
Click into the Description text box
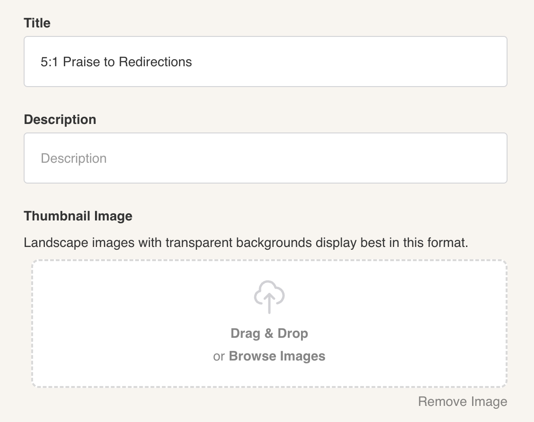point(265,158)
